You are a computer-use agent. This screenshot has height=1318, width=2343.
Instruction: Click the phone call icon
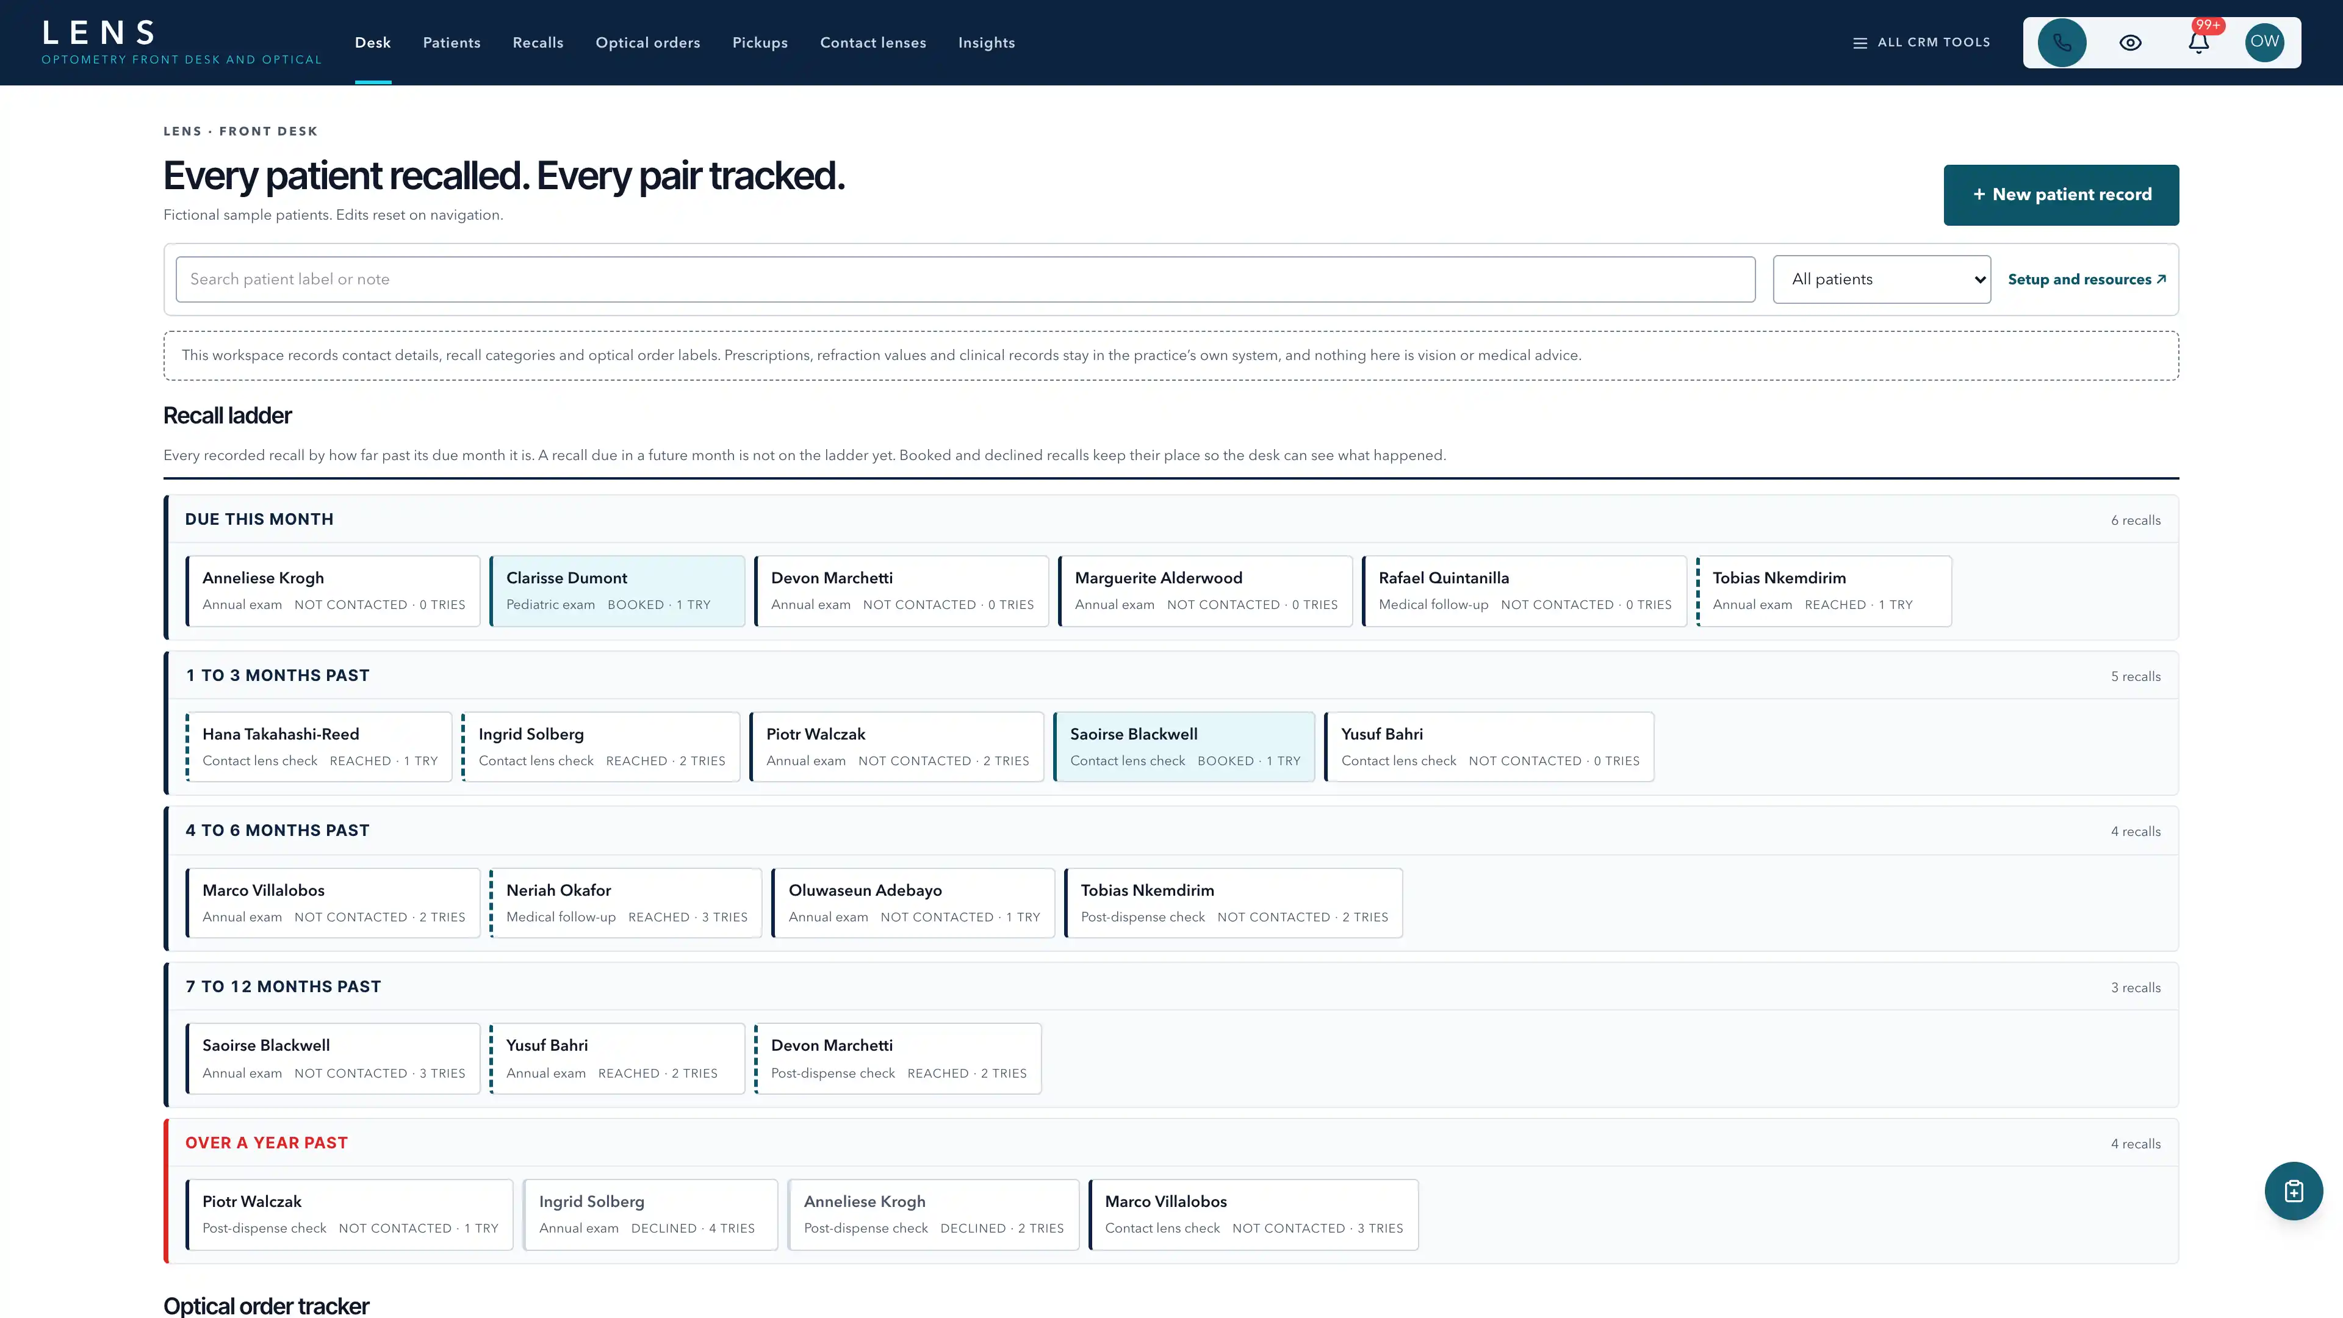click(x=2061, y=43)
